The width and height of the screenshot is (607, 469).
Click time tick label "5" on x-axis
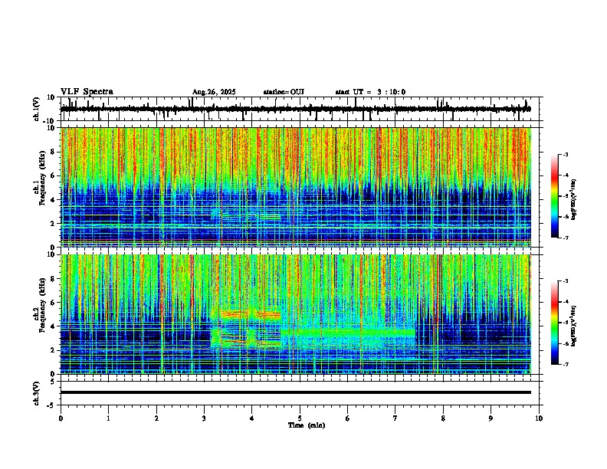tap(300, 418)
